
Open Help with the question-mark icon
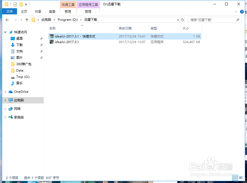(242, 11)
